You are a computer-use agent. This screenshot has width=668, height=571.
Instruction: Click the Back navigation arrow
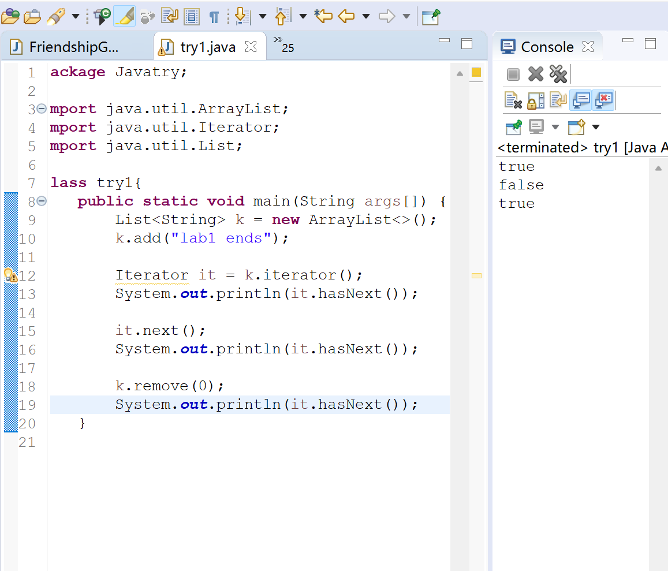click(x=346, y=17)
